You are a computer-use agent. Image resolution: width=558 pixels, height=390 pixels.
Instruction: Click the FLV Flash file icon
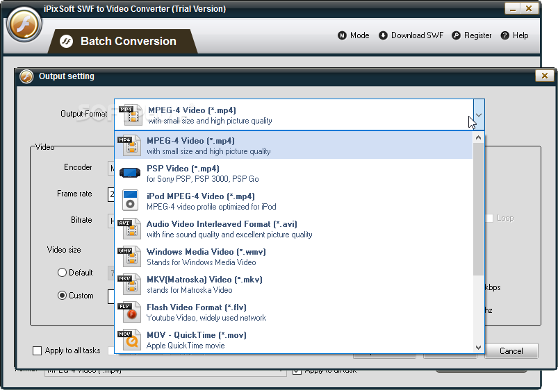tap(129, 312)
